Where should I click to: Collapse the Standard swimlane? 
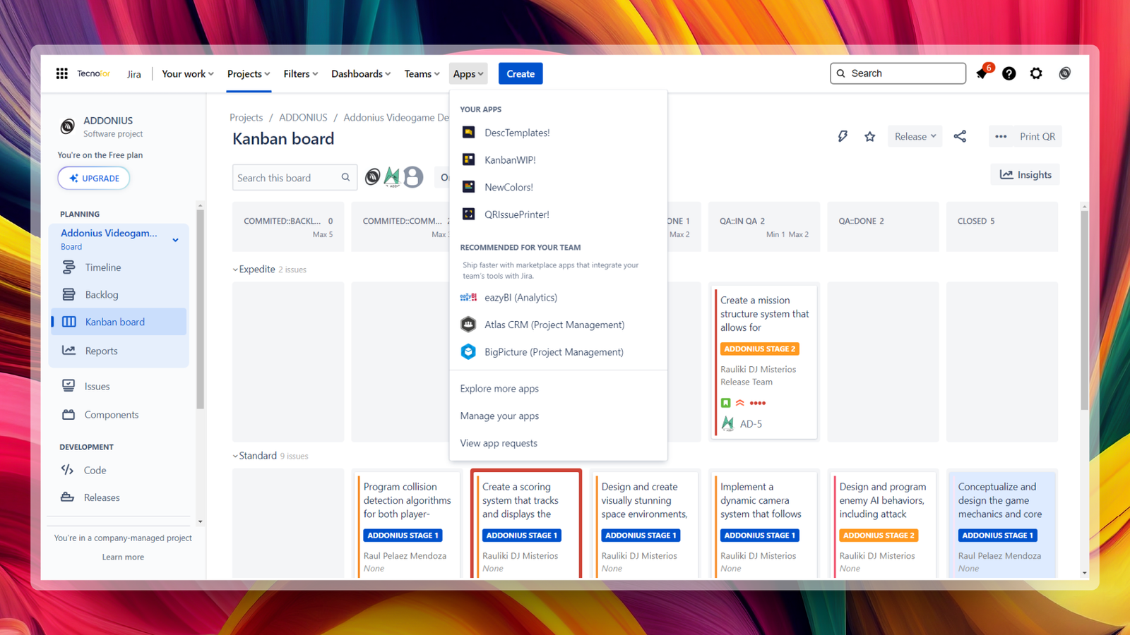click(x=236, y=456)
